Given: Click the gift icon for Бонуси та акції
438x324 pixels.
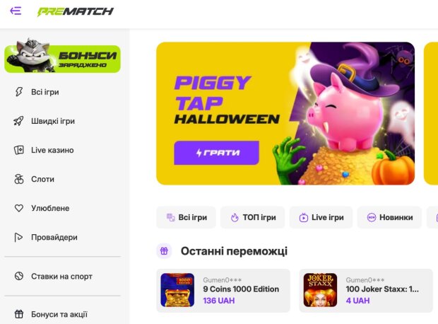Looking at the screenshot, I should click(19, 314).
